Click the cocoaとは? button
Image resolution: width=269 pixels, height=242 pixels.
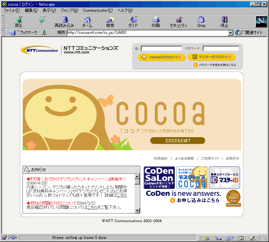click(x=178, y=140)
